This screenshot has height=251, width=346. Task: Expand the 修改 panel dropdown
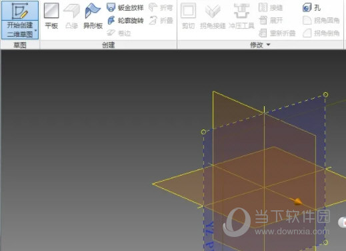[x=269, y=45]
